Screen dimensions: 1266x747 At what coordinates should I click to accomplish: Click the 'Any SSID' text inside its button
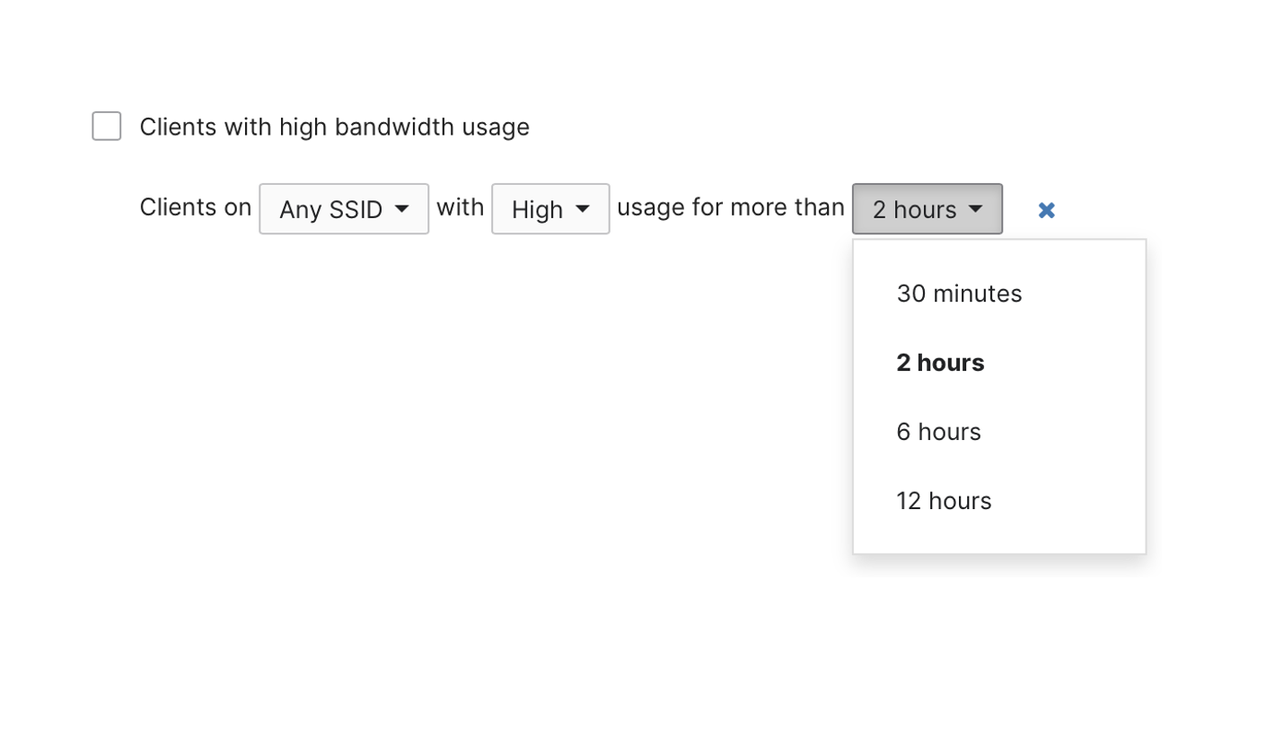pos(330,209)
